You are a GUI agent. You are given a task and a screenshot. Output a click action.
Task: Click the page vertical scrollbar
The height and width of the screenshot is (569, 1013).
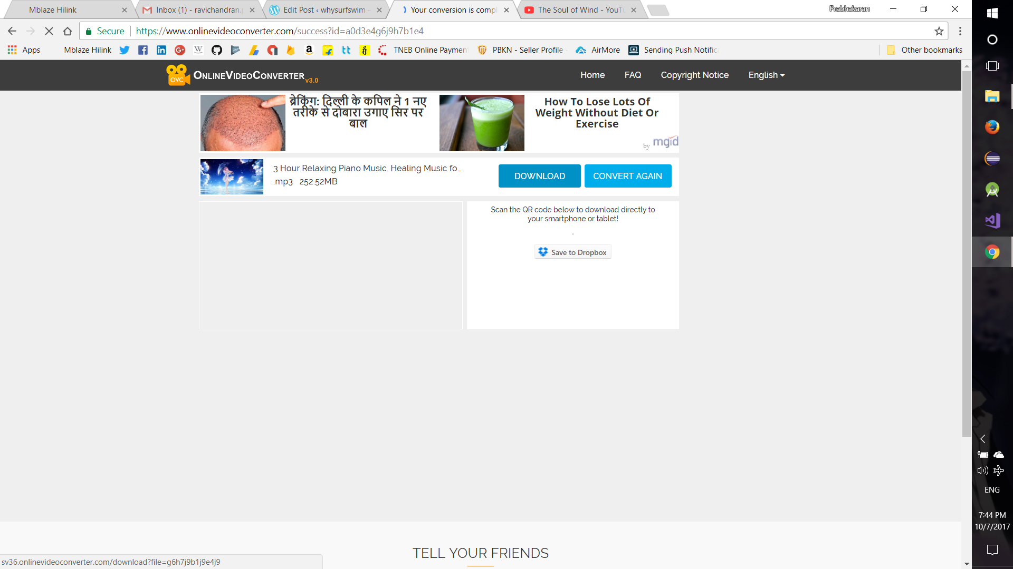pyautogui.click(x=967, y=253)
